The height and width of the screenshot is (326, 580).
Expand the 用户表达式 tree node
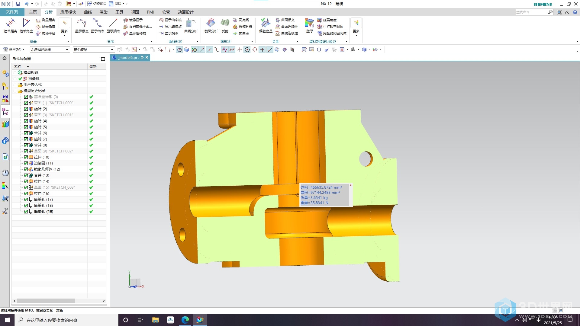[x=15, y=85]
